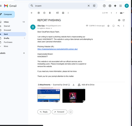Archive this email
Screen dimensions: 132x126
[x=39, y=13]
